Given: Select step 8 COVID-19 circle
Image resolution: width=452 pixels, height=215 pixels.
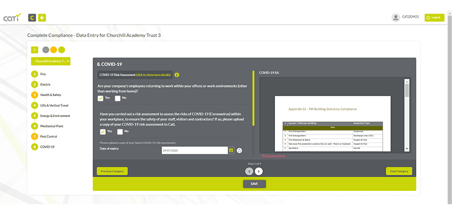Looking at the screenshot, I should point(34,147).
